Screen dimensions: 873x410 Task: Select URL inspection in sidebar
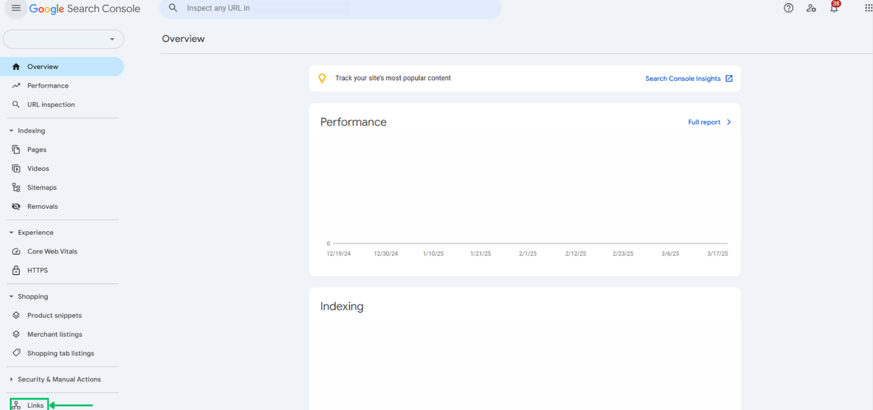pyautogui.click(x=51, y=105)
